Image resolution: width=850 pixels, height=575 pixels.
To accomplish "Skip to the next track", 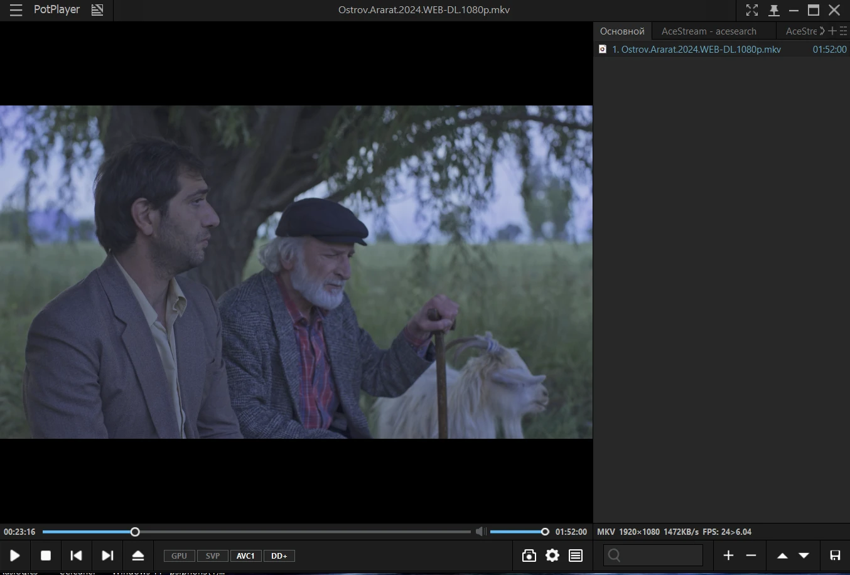I will click(x=107, y=556).
